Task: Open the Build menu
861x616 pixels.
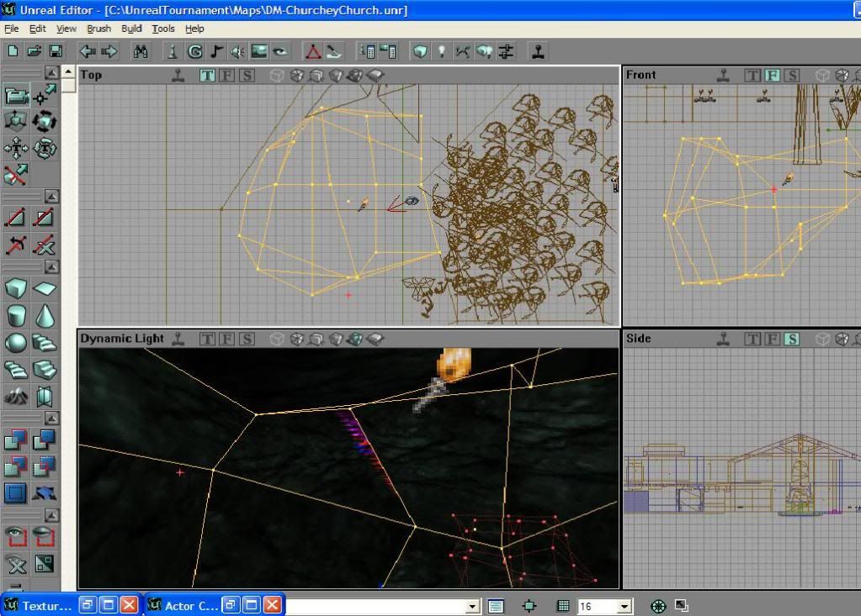Action: pyautogui.click(x=131, y=29)
